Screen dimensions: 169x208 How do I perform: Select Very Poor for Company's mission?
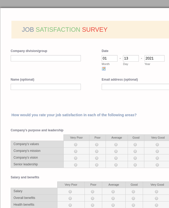coord(75,151)
